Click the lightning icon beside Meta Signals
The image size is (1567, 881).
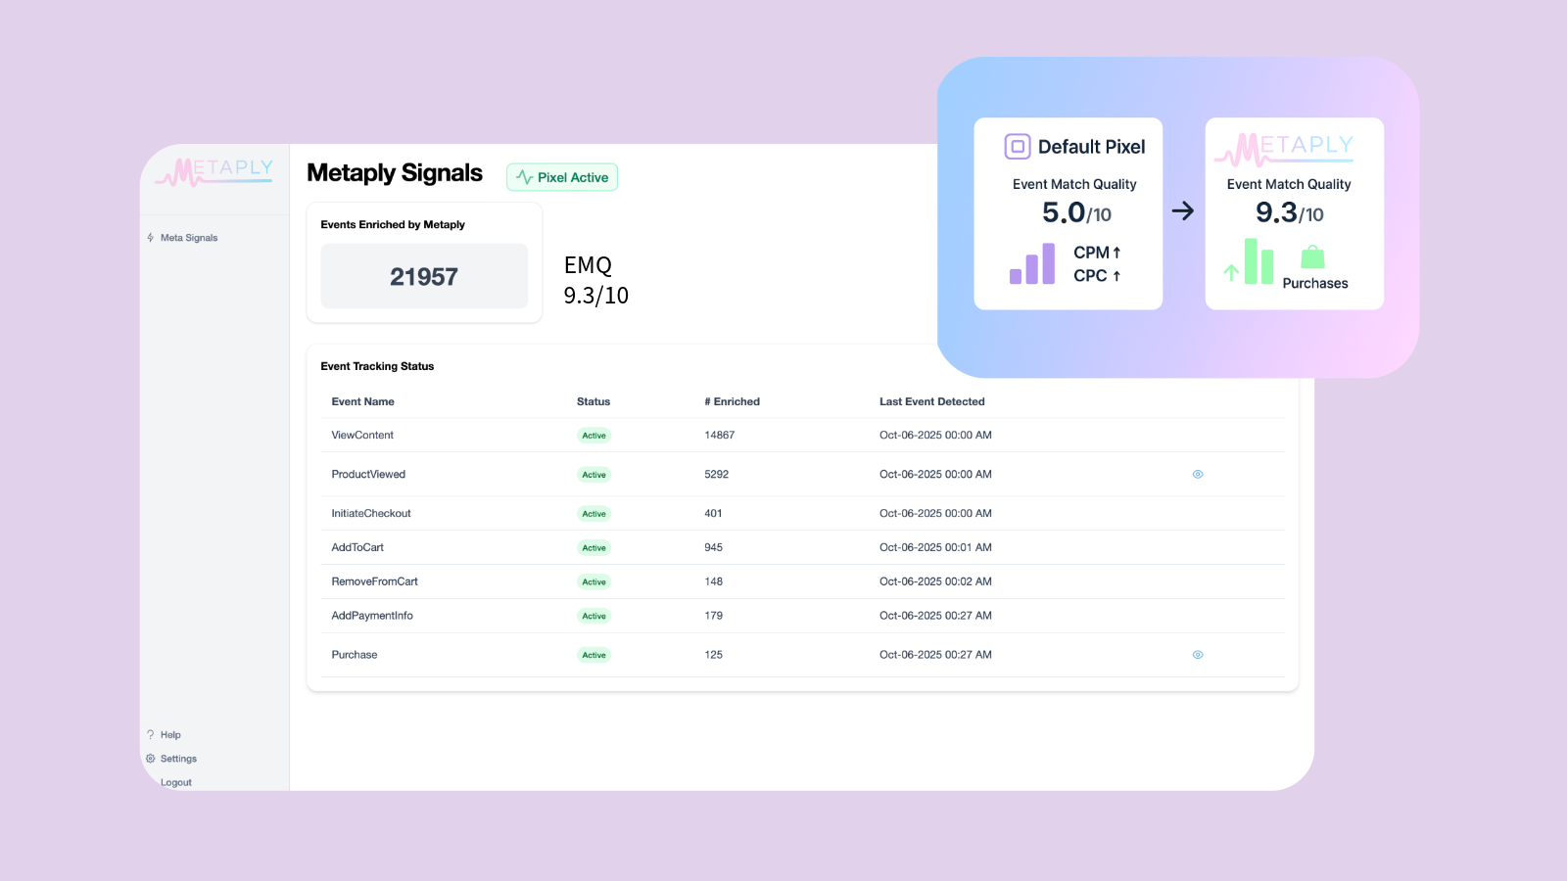tap(150, 238)
